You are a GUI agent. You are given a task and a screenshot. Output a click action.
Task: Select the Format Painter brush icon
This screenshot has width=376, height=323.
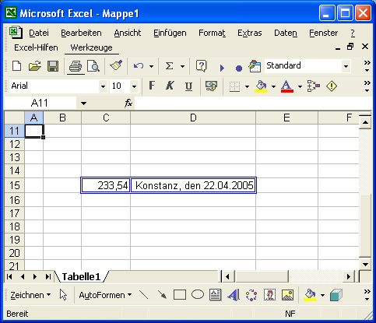[x=116, y=65]
